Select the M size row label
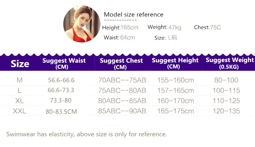 19,80
